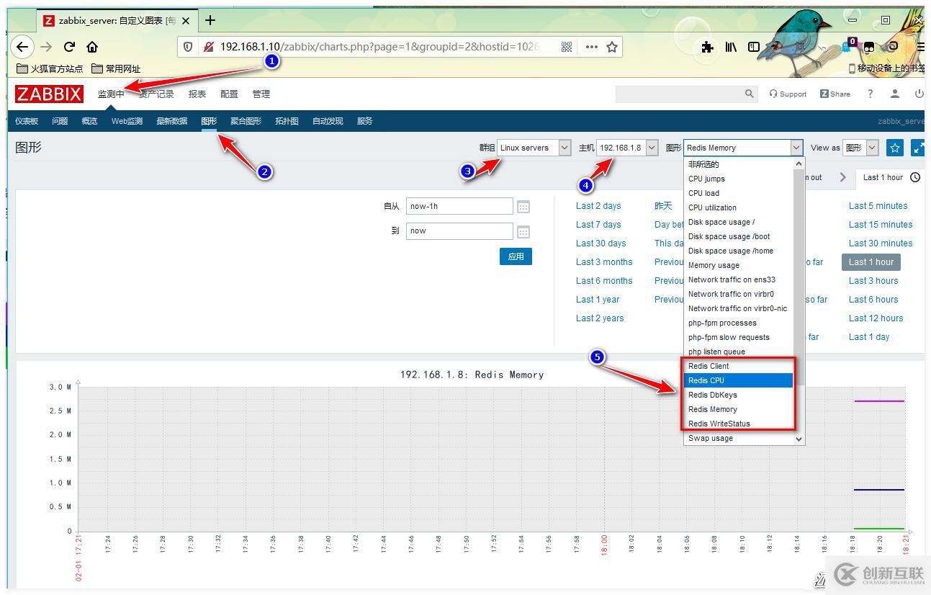
Task: Bookmark page with the star icon
Action: pos(612,47)
